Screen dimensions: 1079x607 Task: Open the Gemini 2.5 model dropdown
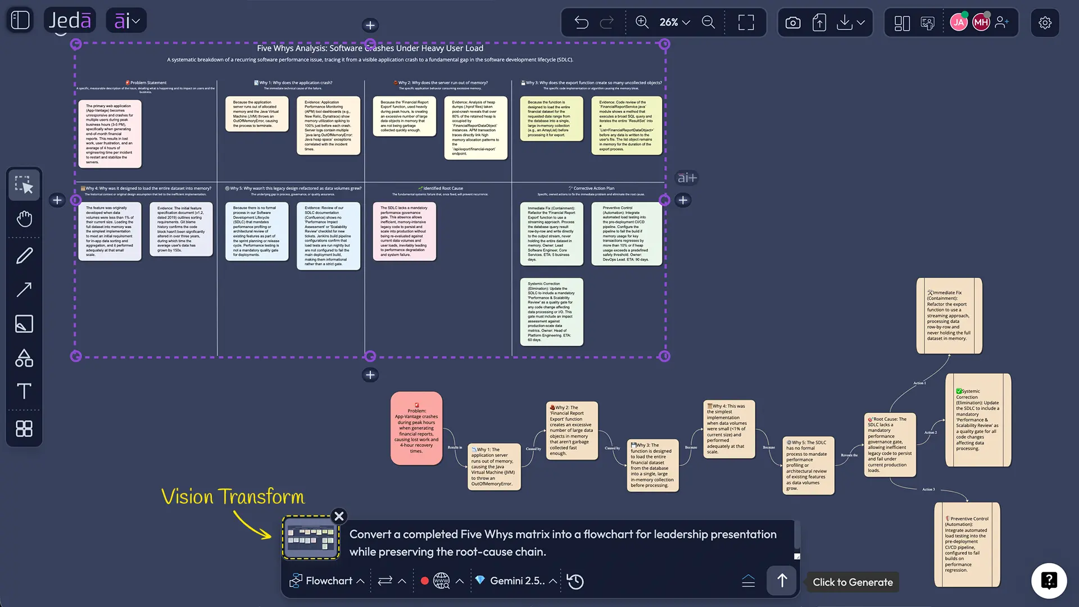click(x=516, y=581)
